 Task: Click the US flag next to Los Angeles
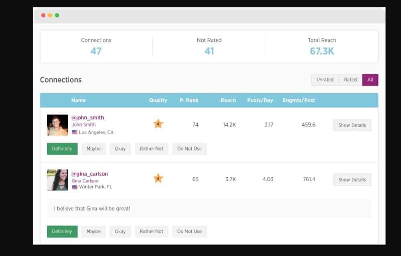pyautogui.click(x=75, y=132)
